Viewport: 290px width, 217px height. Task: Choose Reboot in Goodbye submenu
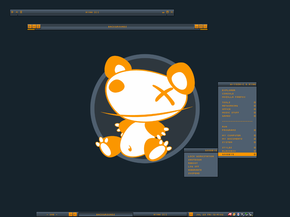click(201, 163)
